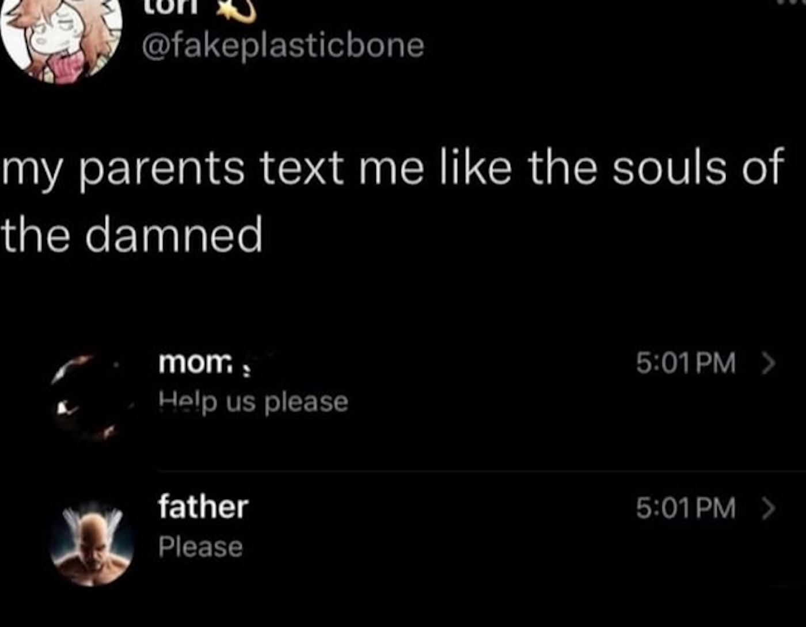Click father's 5:01 PM timestamp
806x627 pixels.
coord(686,508)
